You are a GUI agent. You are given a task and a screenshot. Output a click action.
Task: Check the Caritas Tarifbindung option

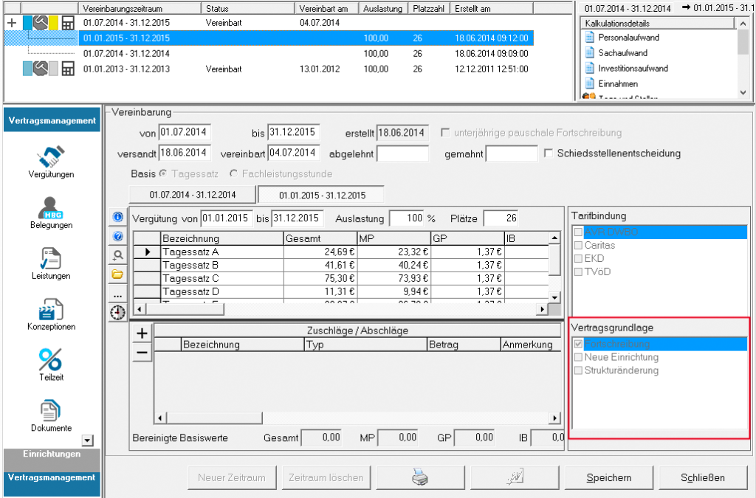(578, 245)
